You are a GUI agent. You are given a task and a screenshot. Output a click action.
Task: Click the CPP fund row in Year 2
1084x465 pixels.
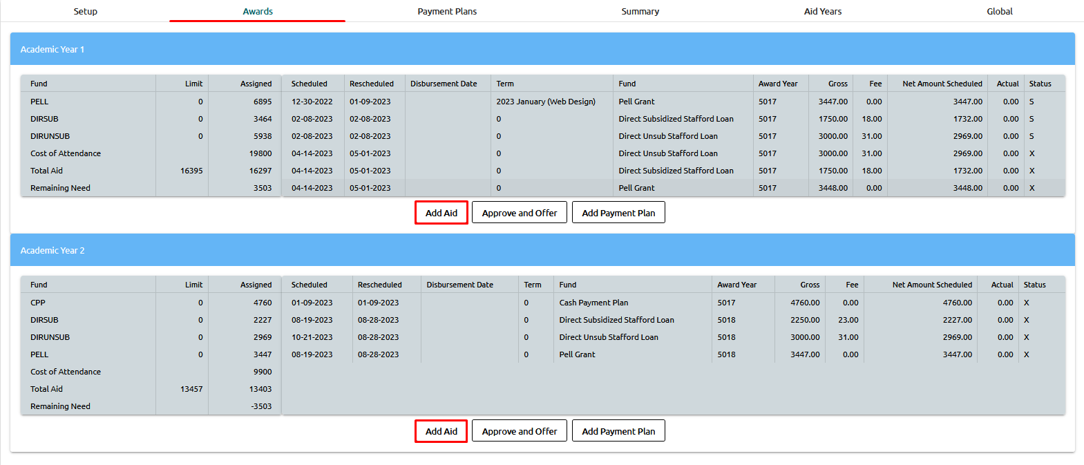coord(38,303)
